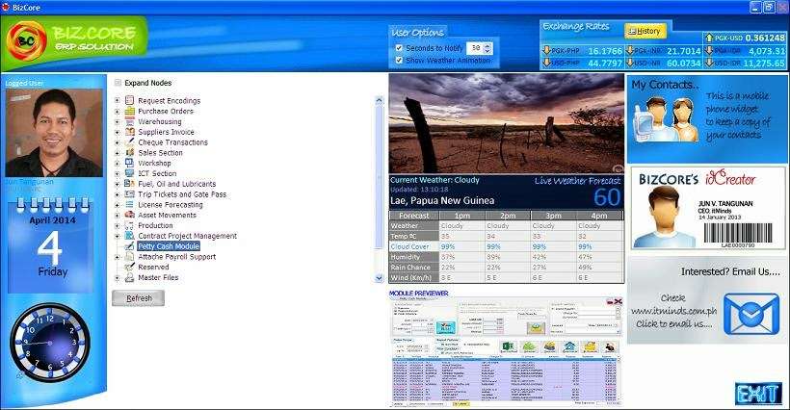Click the Asset Movements icon
Screen dimensions: 790x410
pyautogui.click(x=129, y=215)
